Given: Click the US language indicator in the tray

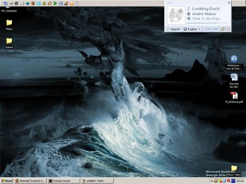Looking at the screenshot, I should coord(233,181).
